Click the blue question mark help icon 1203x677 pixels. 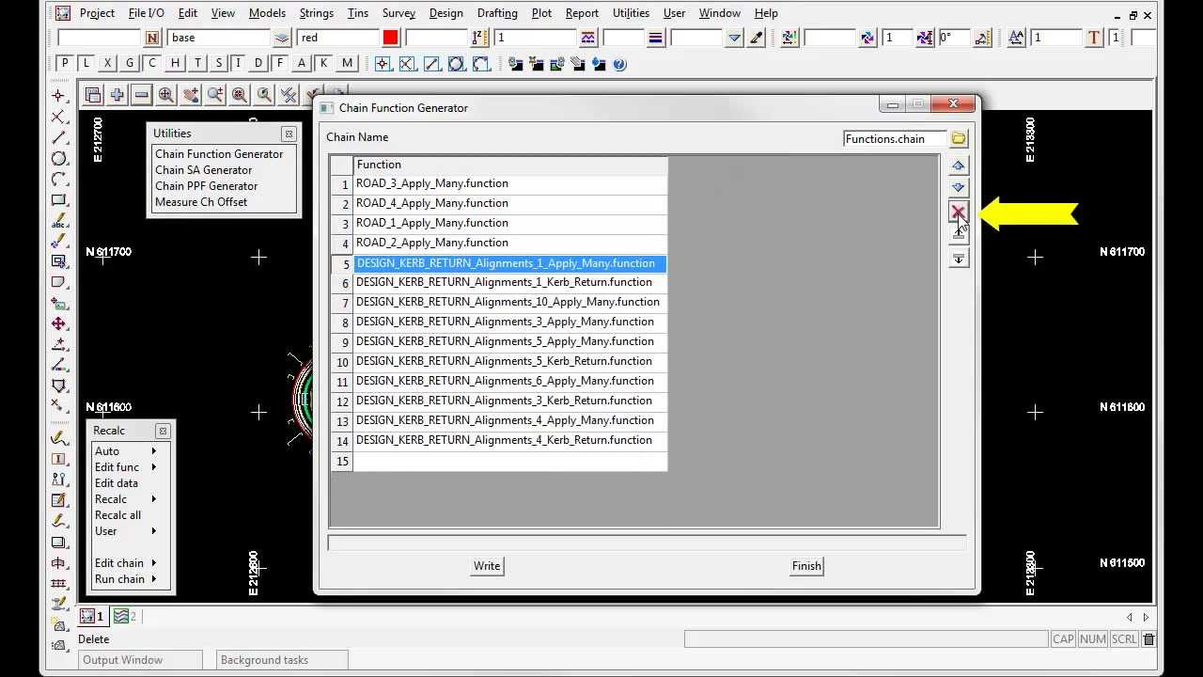[619, 64]
